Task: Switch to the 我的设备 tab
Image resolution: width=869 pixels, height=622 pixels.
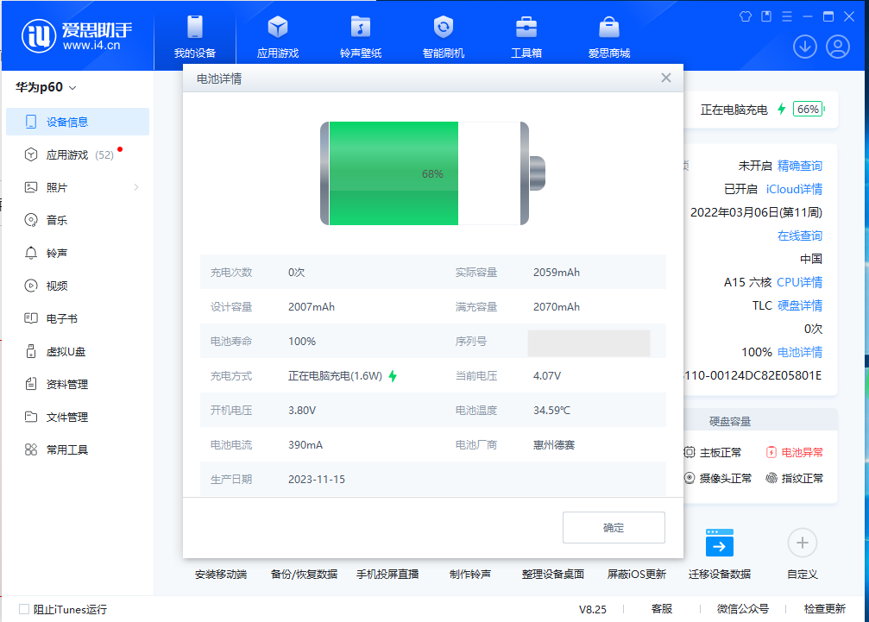Action: [x=195, y=36]
